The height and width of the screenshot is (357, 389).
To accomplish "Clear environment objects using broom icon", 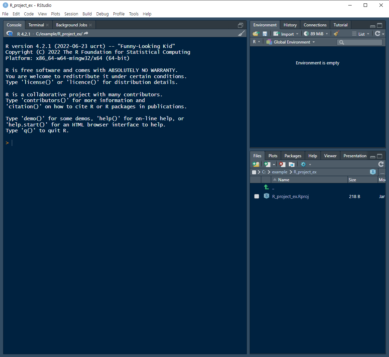I will (336, 34).
